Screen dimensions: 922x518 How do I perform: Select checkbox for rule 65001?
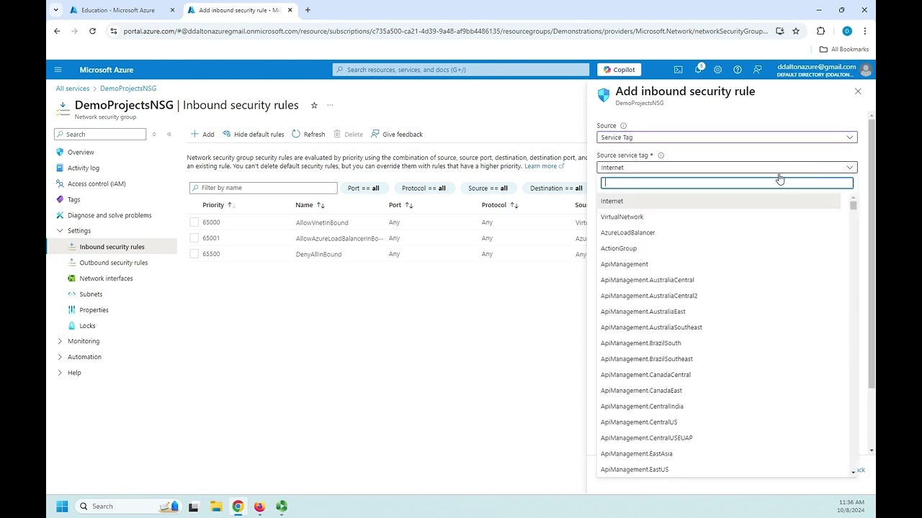(194, 238)
